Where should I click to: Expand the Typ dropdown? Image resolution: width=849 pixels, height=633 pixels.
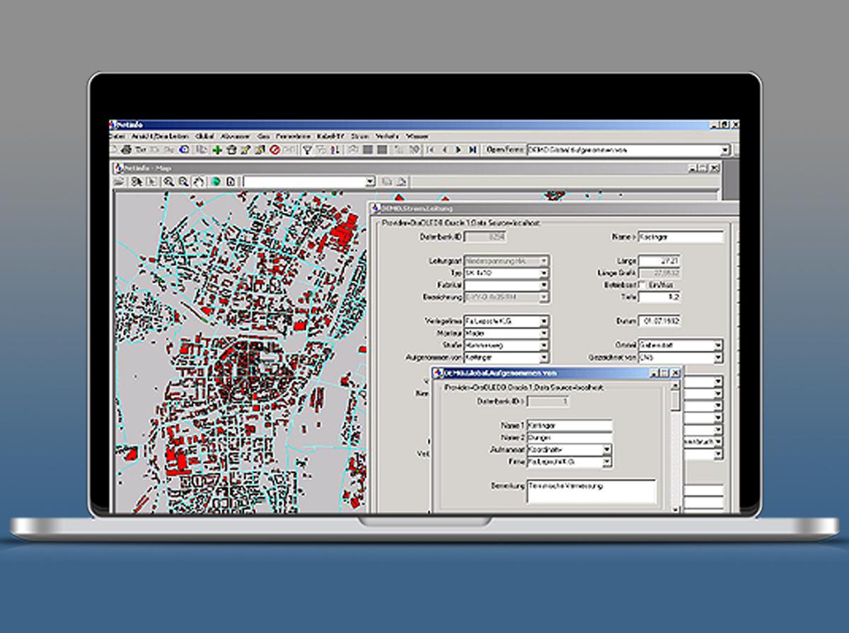pos(543,272)
